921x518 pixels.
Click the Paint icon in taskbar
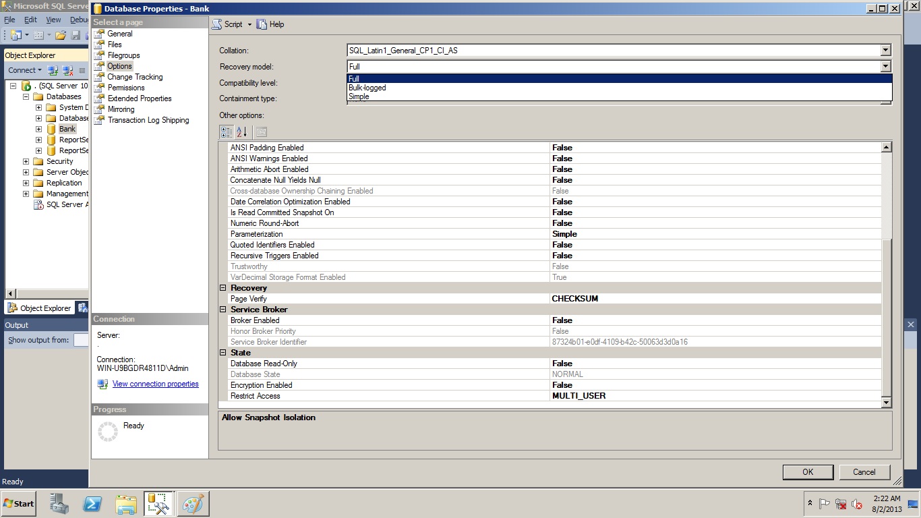[x=193, y=504]
